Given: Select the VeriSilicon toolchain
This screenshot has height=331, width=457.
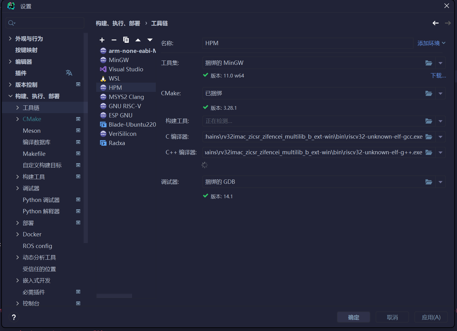Looking at the screenshot, I should pos(126,134).
